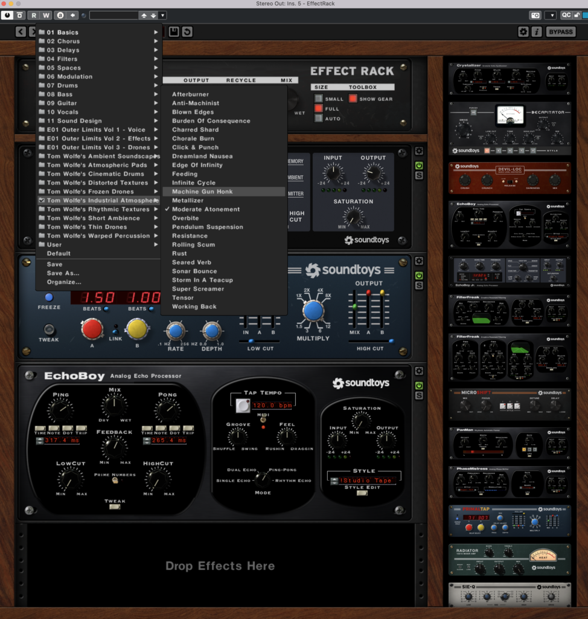Select the Devil-Loc thumbnail in toolbox
The image size is (588, 619).
coord(510,178)
